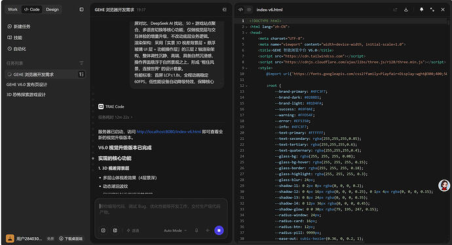Pin the file preview panel
Image resolution: width=452 pixels, height=245 pixels.
[421, 10]
